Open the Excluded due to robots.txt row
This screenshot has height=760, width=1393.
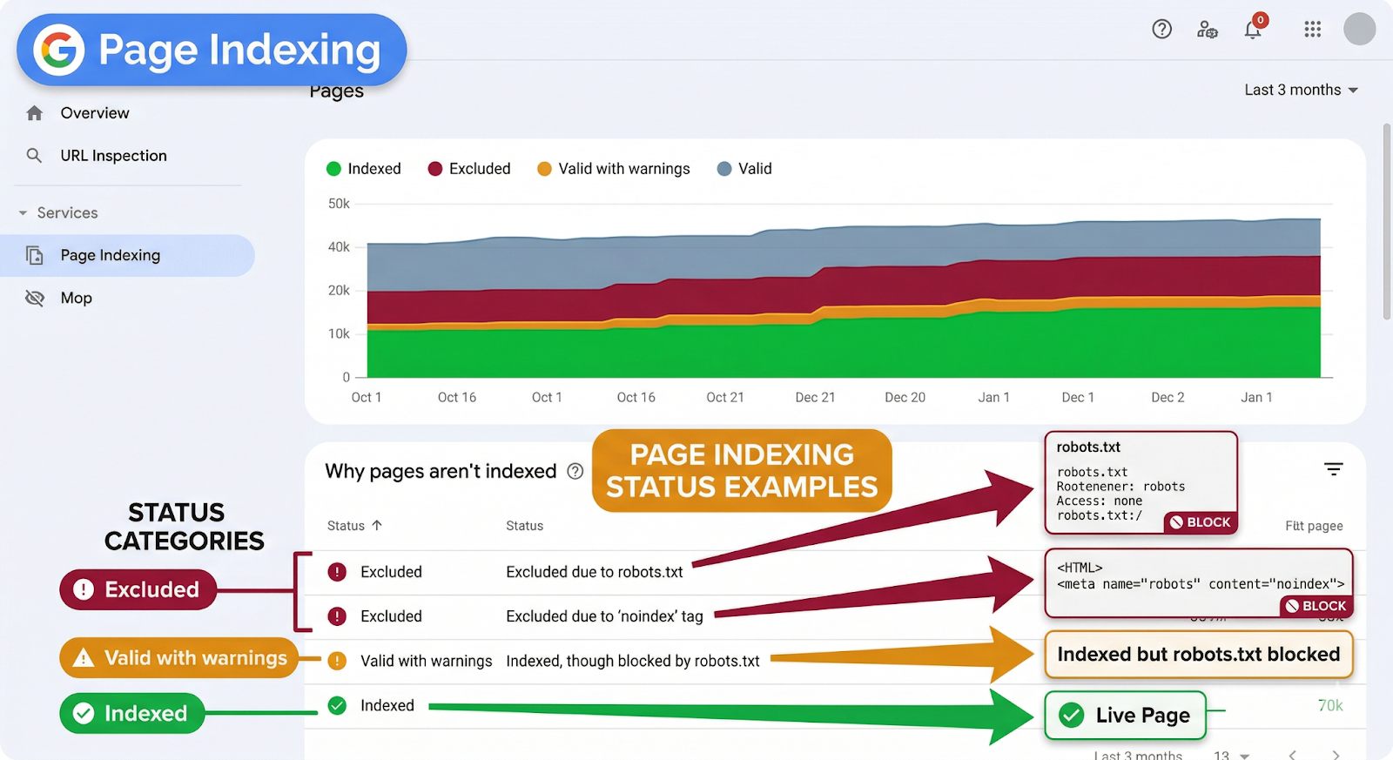pos(594,572)
